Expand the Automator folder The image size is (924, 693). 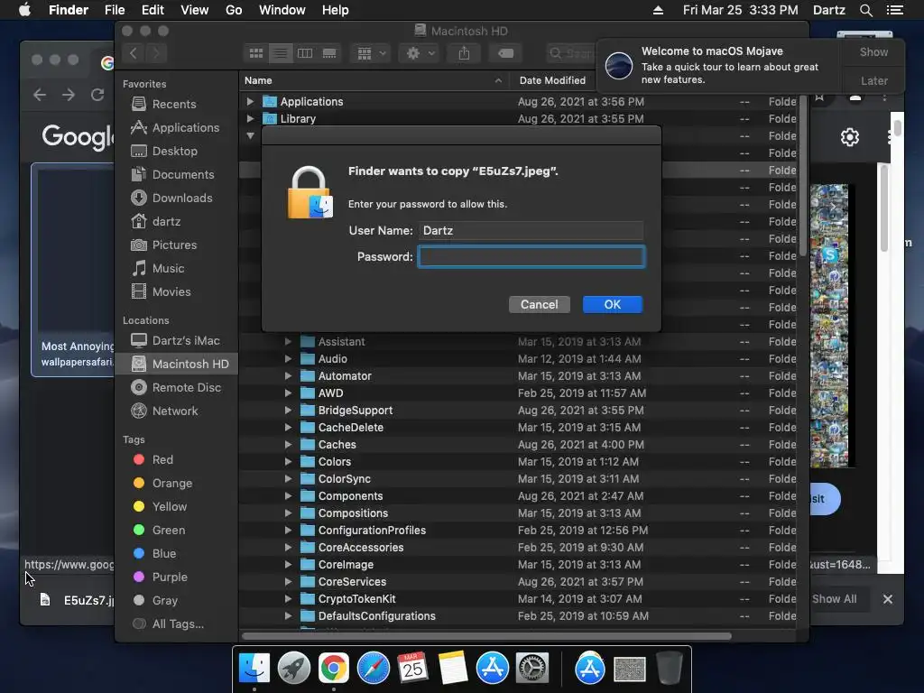288,376
